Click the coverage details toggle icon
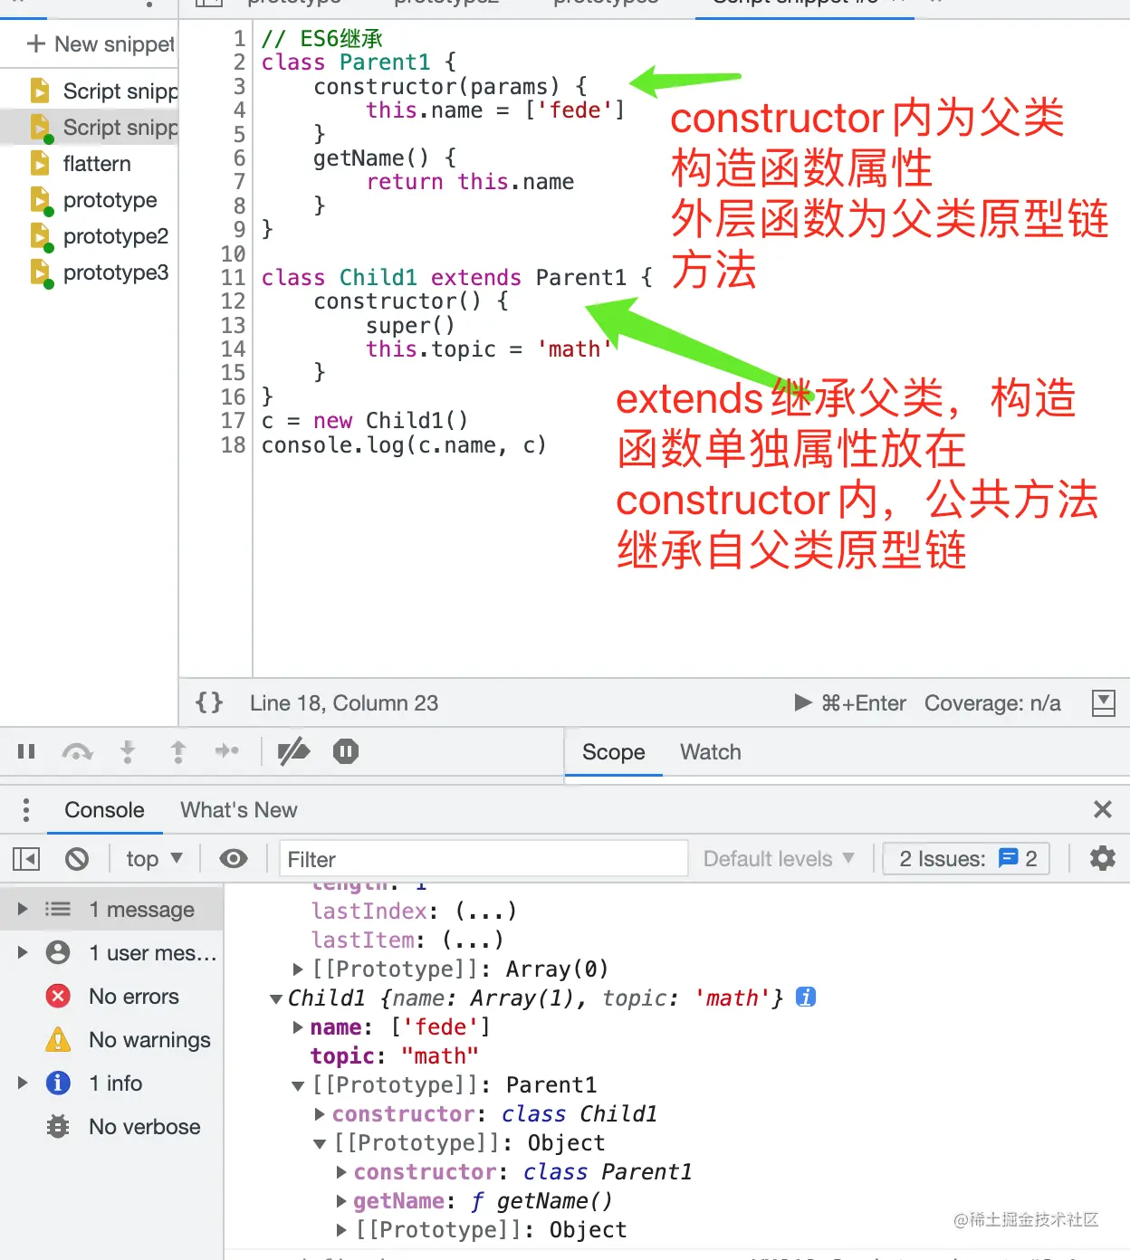The image size is (1130, 1260). 1104,703
